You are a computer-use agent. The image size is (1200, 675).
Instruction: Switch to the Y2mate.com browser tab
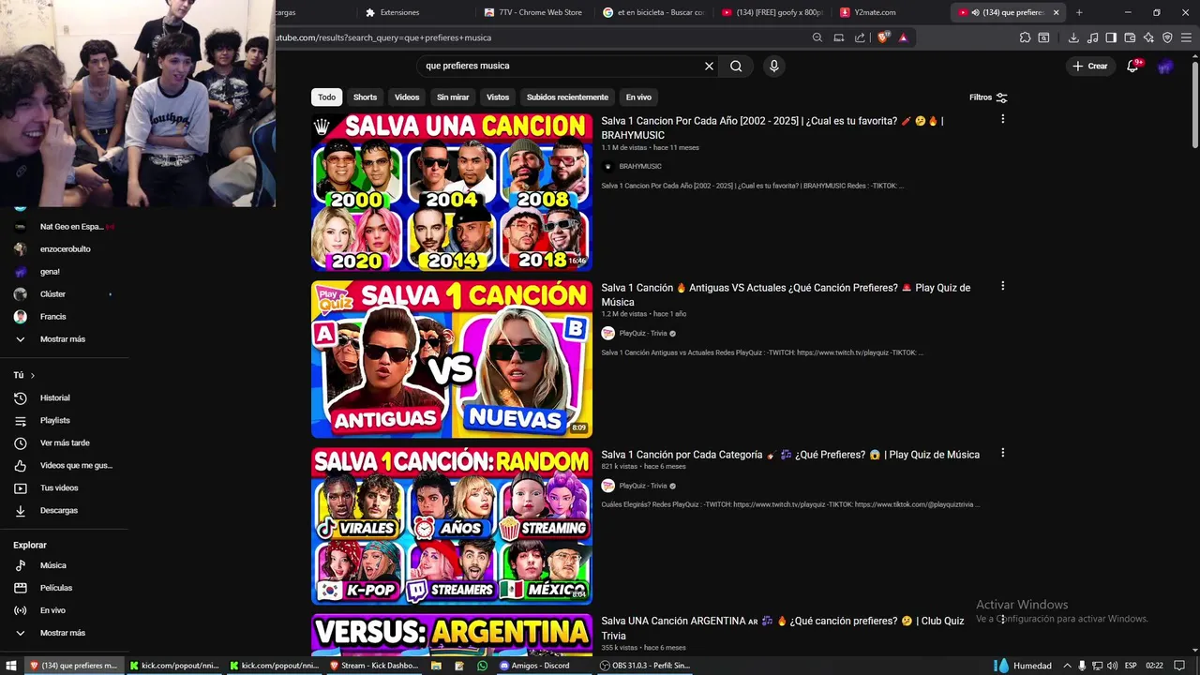click(889, 12)
